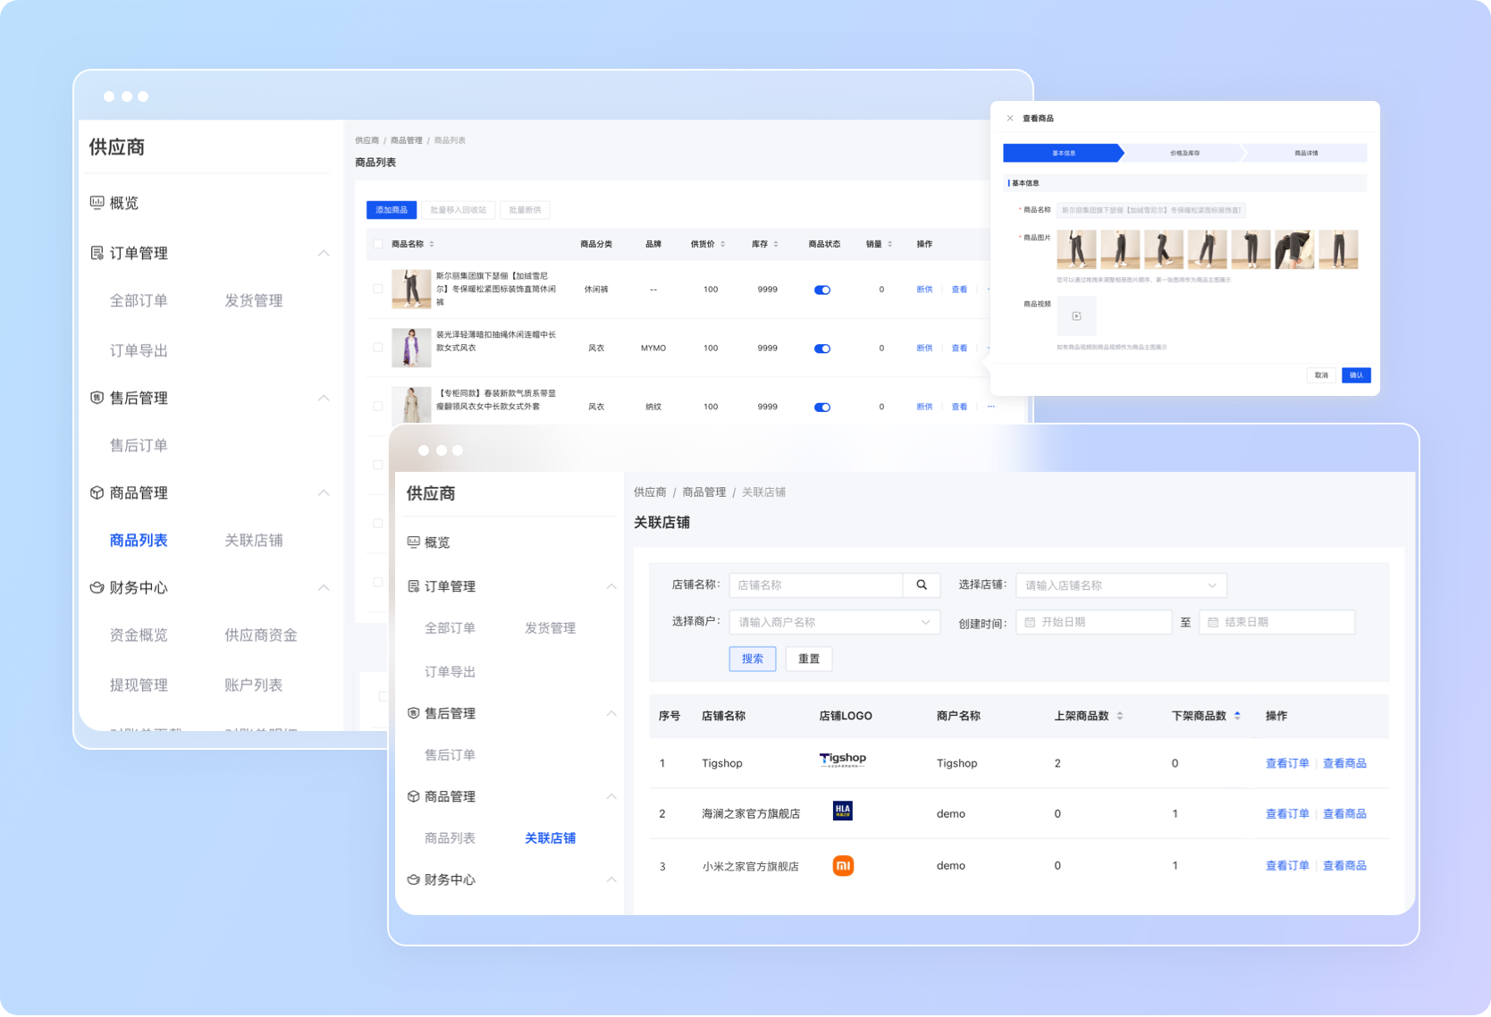Image resolution: width=1491 pixels, height=1017 pixels.
Task: Click the 概览 dashboard icon in front sidebar
Action: [x=414, y=542]
